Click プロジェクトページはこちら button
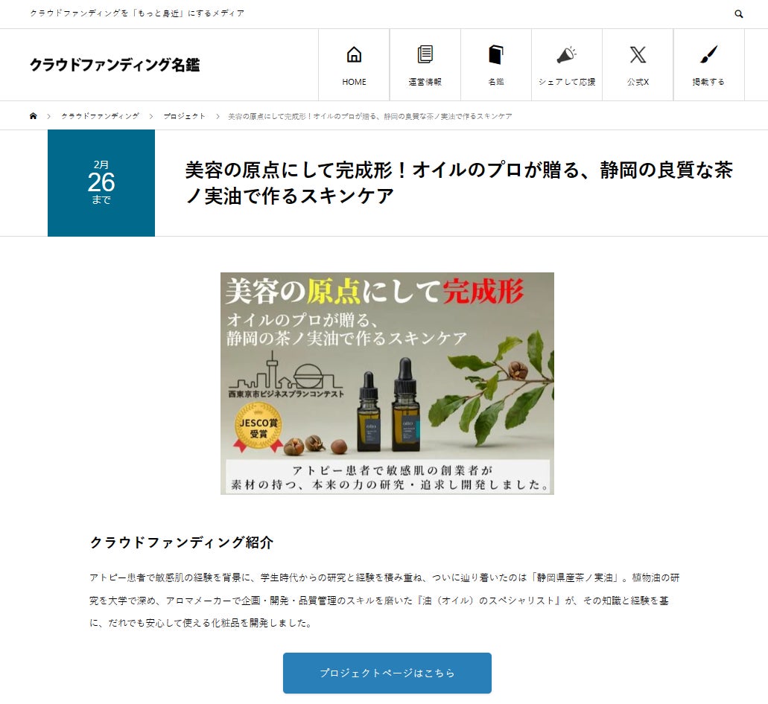The image size is (768, 704). [387, 673]
